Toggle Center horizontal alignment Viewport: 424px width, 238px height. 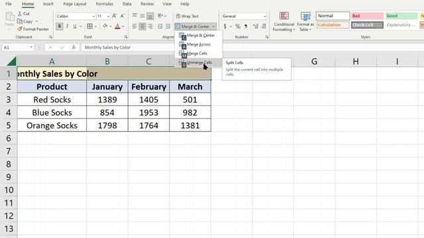point(142,26)
